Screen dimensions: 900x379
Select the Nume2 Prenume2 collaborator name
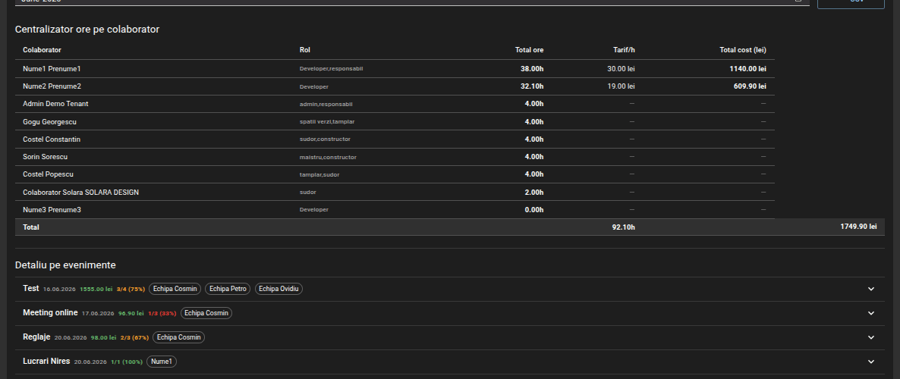tap(52, 86)
